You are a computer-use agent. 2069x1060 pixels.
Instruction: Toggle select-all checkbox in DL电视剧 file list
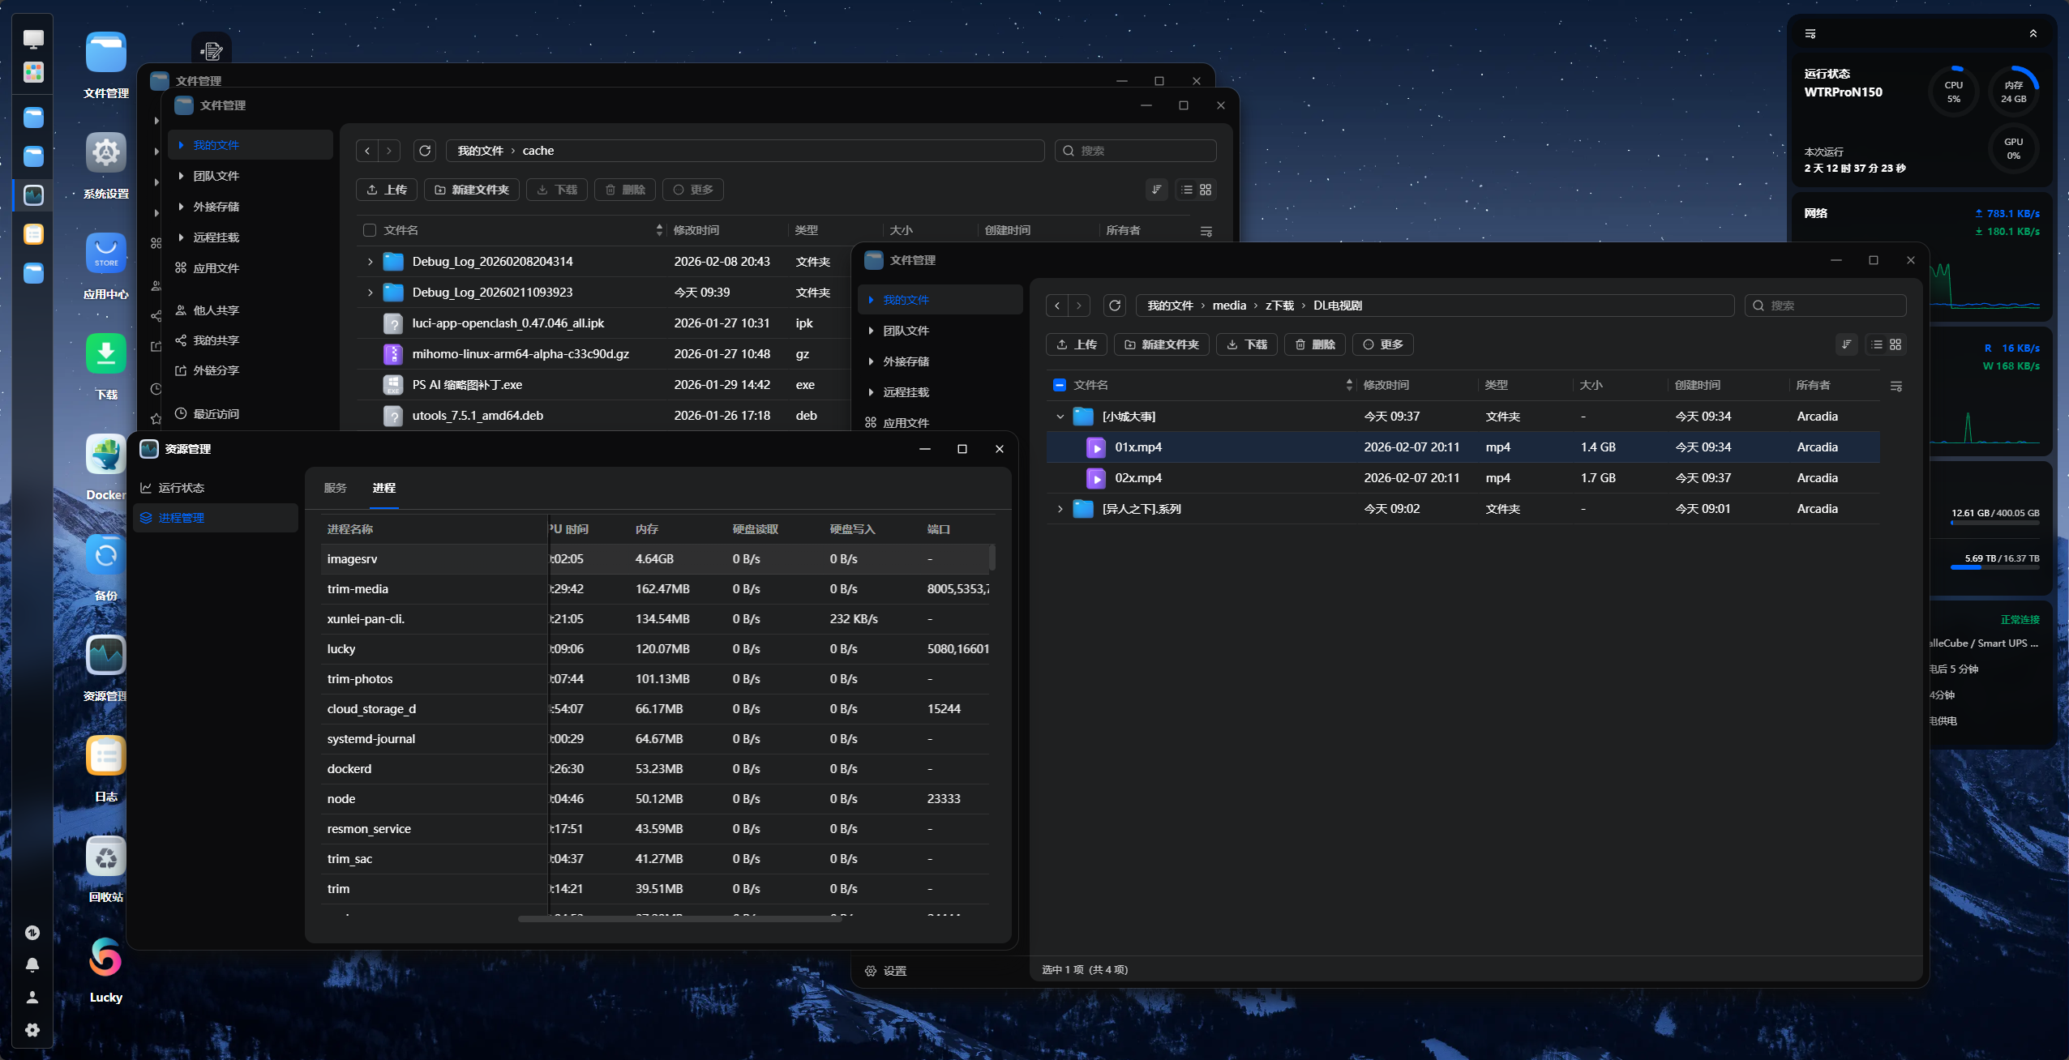coord(1060,385)
